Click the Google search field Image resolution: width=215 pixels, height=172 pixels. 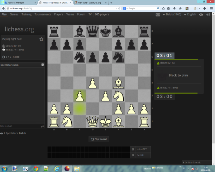click(x=142, y=9)
